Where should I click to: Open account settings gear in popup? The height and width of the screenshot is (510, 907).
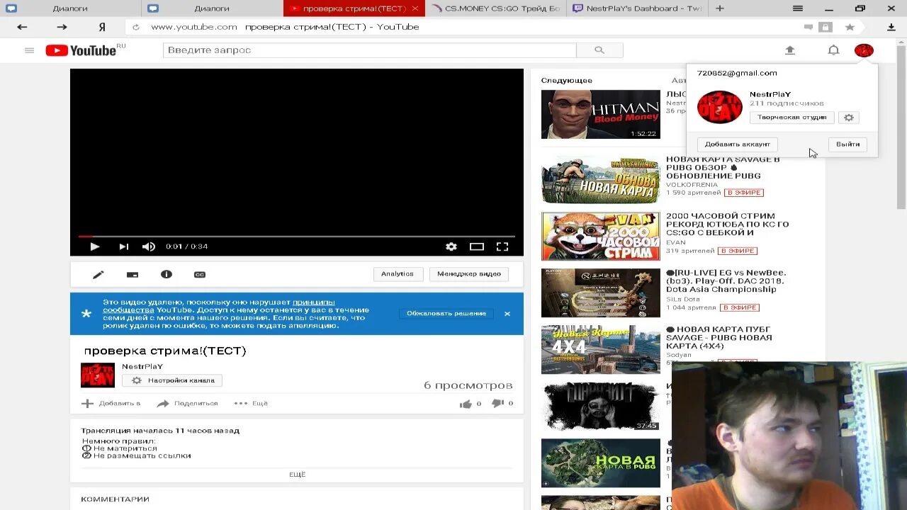click(x=848, y=118)
